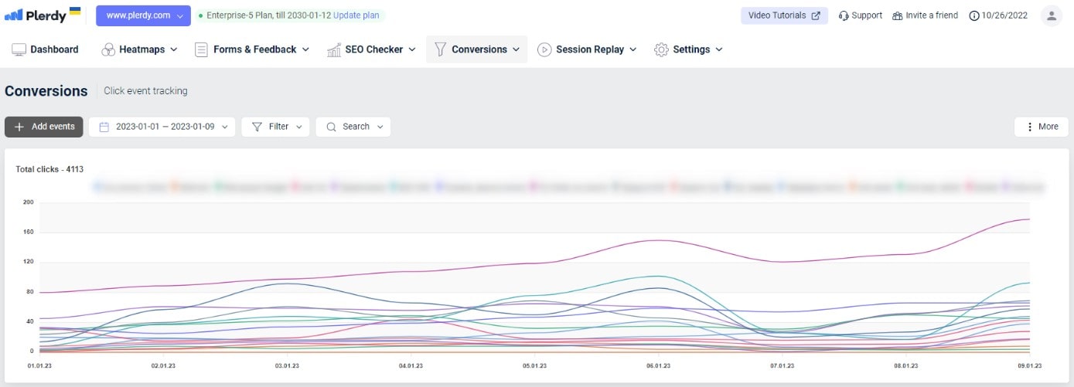Open the date range 2023-01-01 — 2023-01-09 picker
This screenshot has width=1074, height=387.
pyautogui.click(x=162, y=127)
